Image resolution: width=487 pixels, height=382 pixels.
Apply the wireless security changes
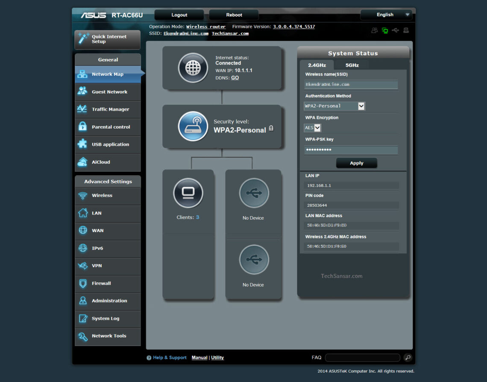click(356, 163)
